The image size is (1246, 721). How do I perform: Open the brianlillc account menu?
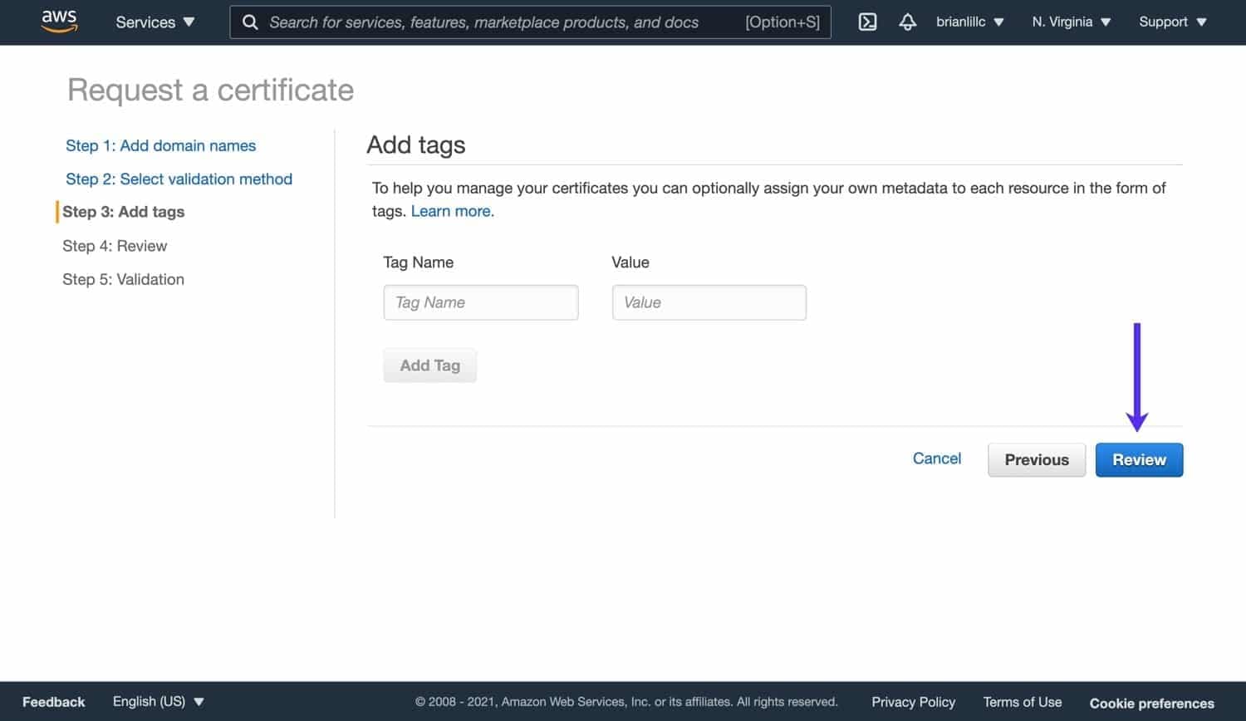(969, 22)
